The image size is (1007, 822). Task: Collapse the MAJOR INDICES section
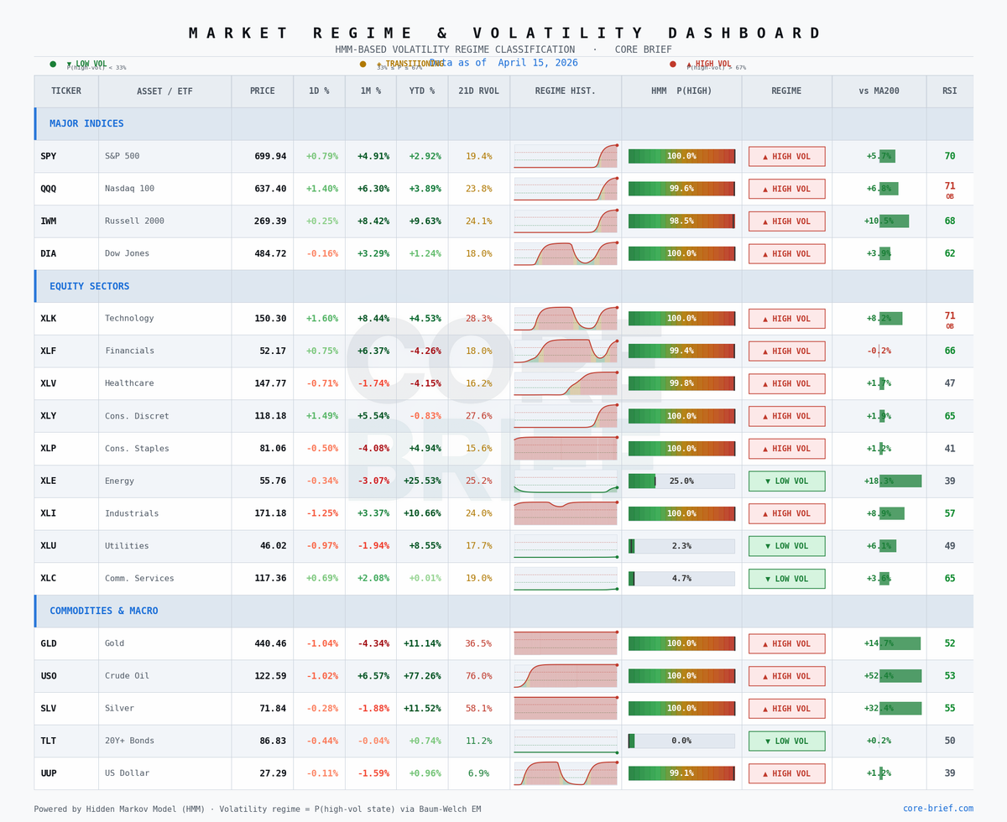[x=86, y=123]
